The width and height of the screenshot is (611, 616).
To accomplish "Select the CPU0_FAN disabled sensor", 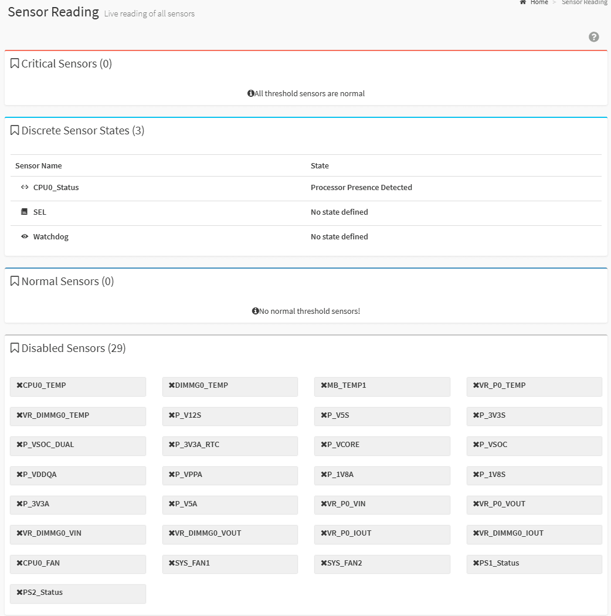I will click(78, 564).
